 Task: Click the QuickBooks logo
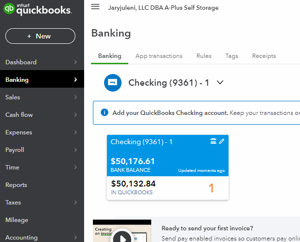37,9
